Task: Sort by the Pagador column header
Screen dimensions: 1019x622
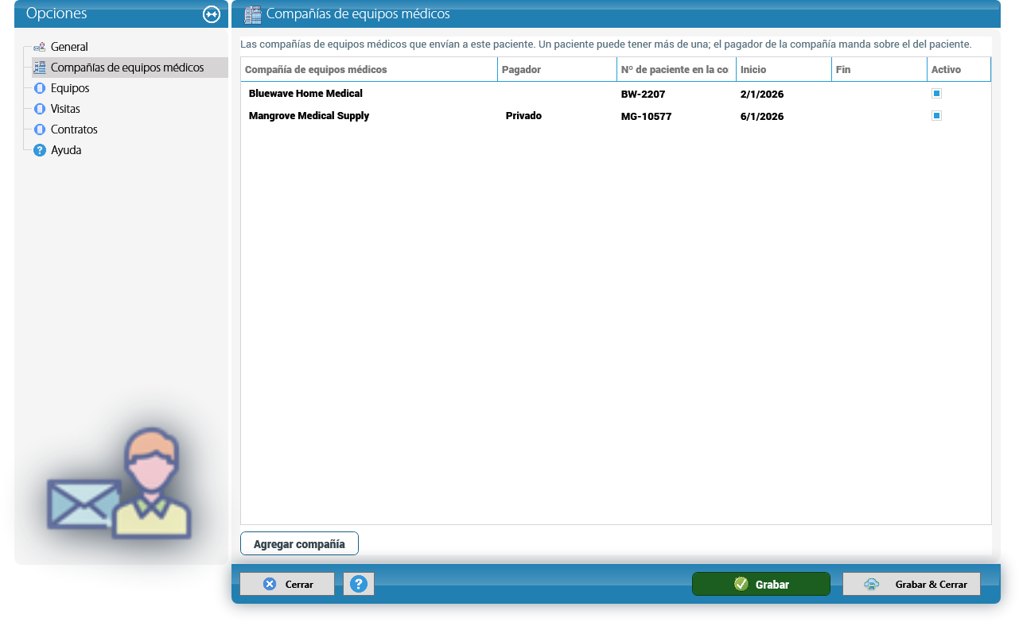Action: 557,70
